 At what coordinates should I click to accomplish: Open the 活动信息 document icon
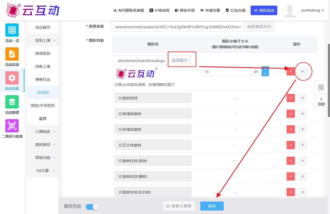point(12,54)
